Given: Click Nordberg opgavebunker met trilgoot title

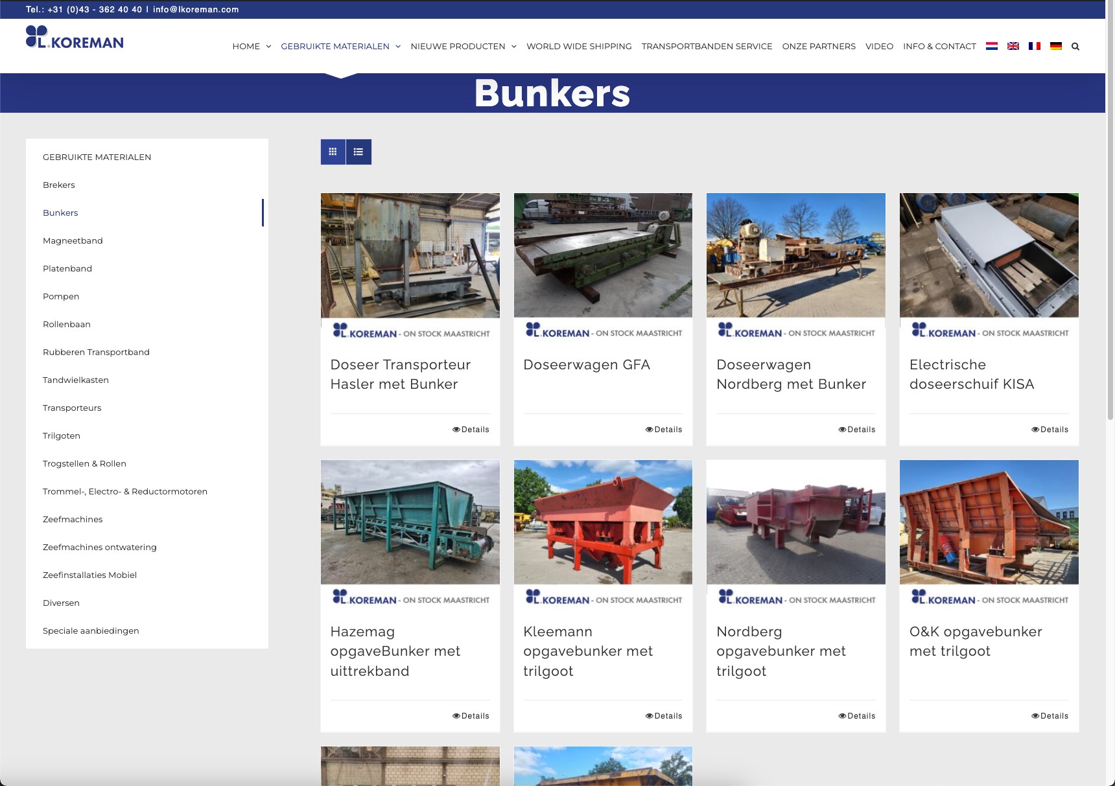Looking at the screenshot, I should point(781,651).
